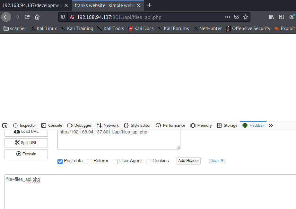Close the franks website tab

138,5
